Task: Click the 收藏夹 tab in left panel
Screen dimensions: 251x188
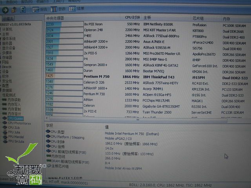Action: click(x=8, y=18)
